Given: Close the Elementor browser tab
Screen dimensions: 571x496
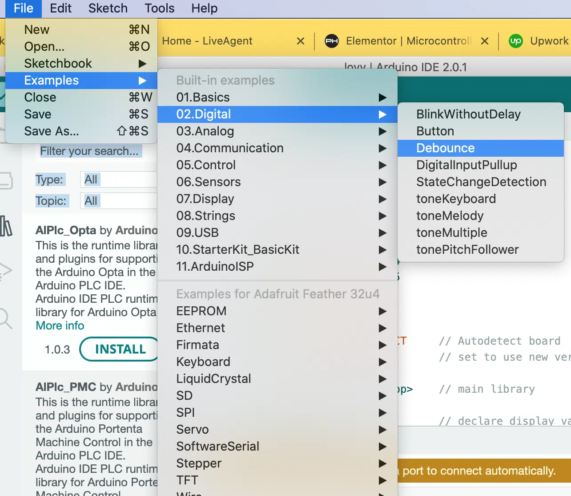Looking at the screenshot, I should (x=485, y=41).
